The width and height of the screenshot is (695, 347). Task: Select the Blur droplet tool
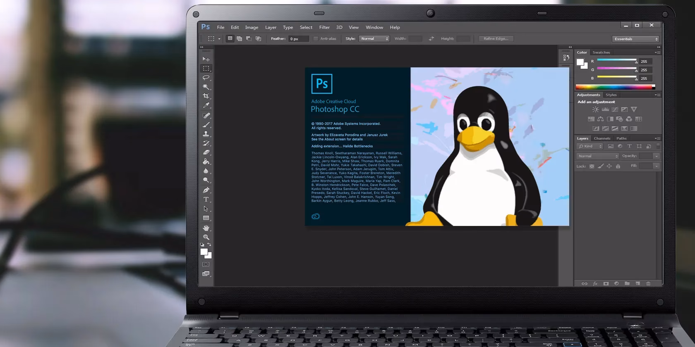(206, 171)
